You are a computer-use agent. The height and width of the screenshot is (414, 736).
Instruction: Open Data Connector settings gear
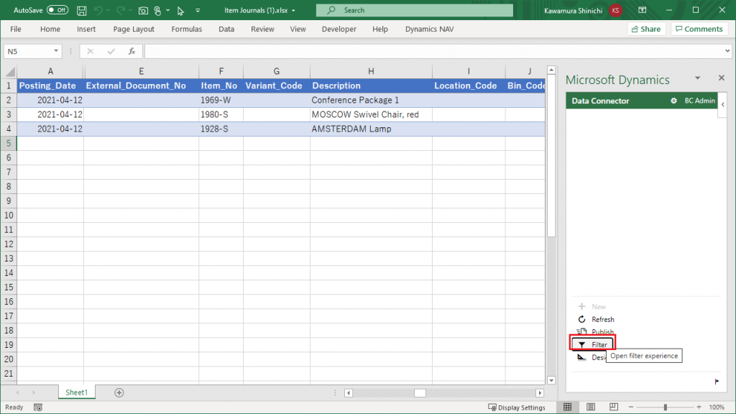[673, 101]
